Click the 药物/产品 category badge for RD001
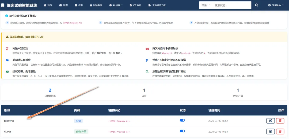 tap(81, 132)
